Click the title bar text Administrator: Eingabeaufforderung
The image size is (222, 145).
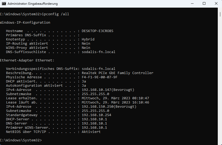[x=33, y=4]
